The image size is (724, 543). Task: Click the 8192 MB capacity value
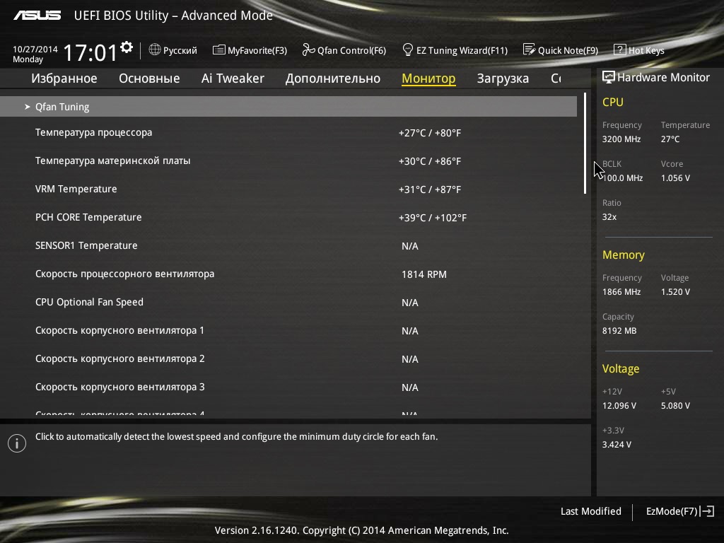coord(619,331)
